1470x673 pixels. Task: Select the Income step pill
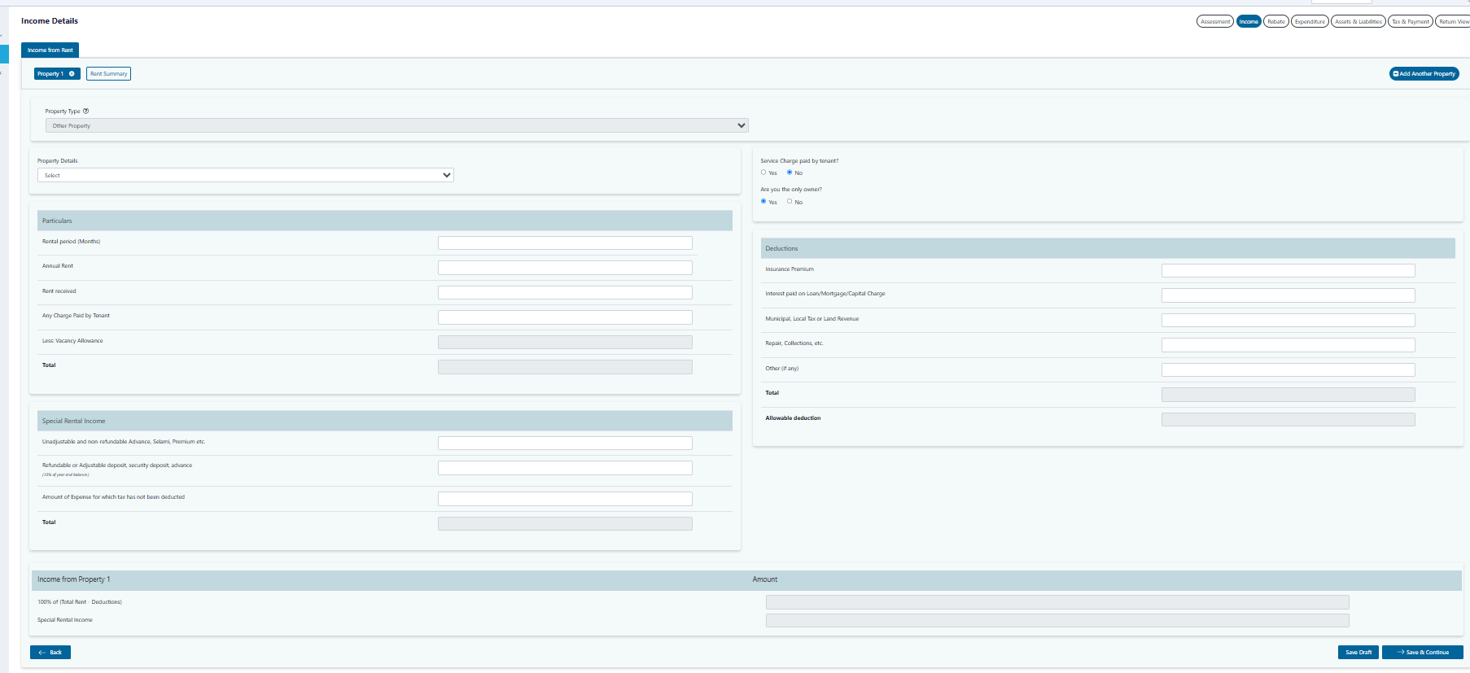1249,22
